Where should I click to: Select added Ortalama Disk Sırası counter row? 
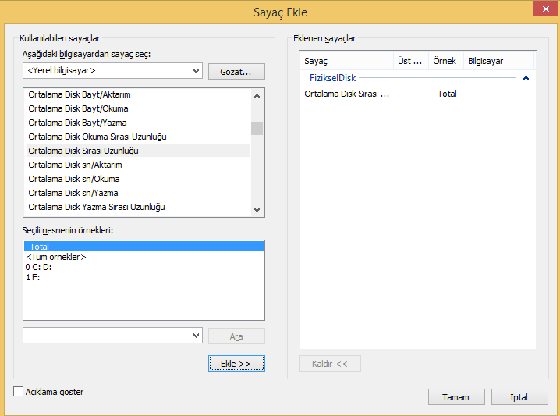(x=346, y=94)
